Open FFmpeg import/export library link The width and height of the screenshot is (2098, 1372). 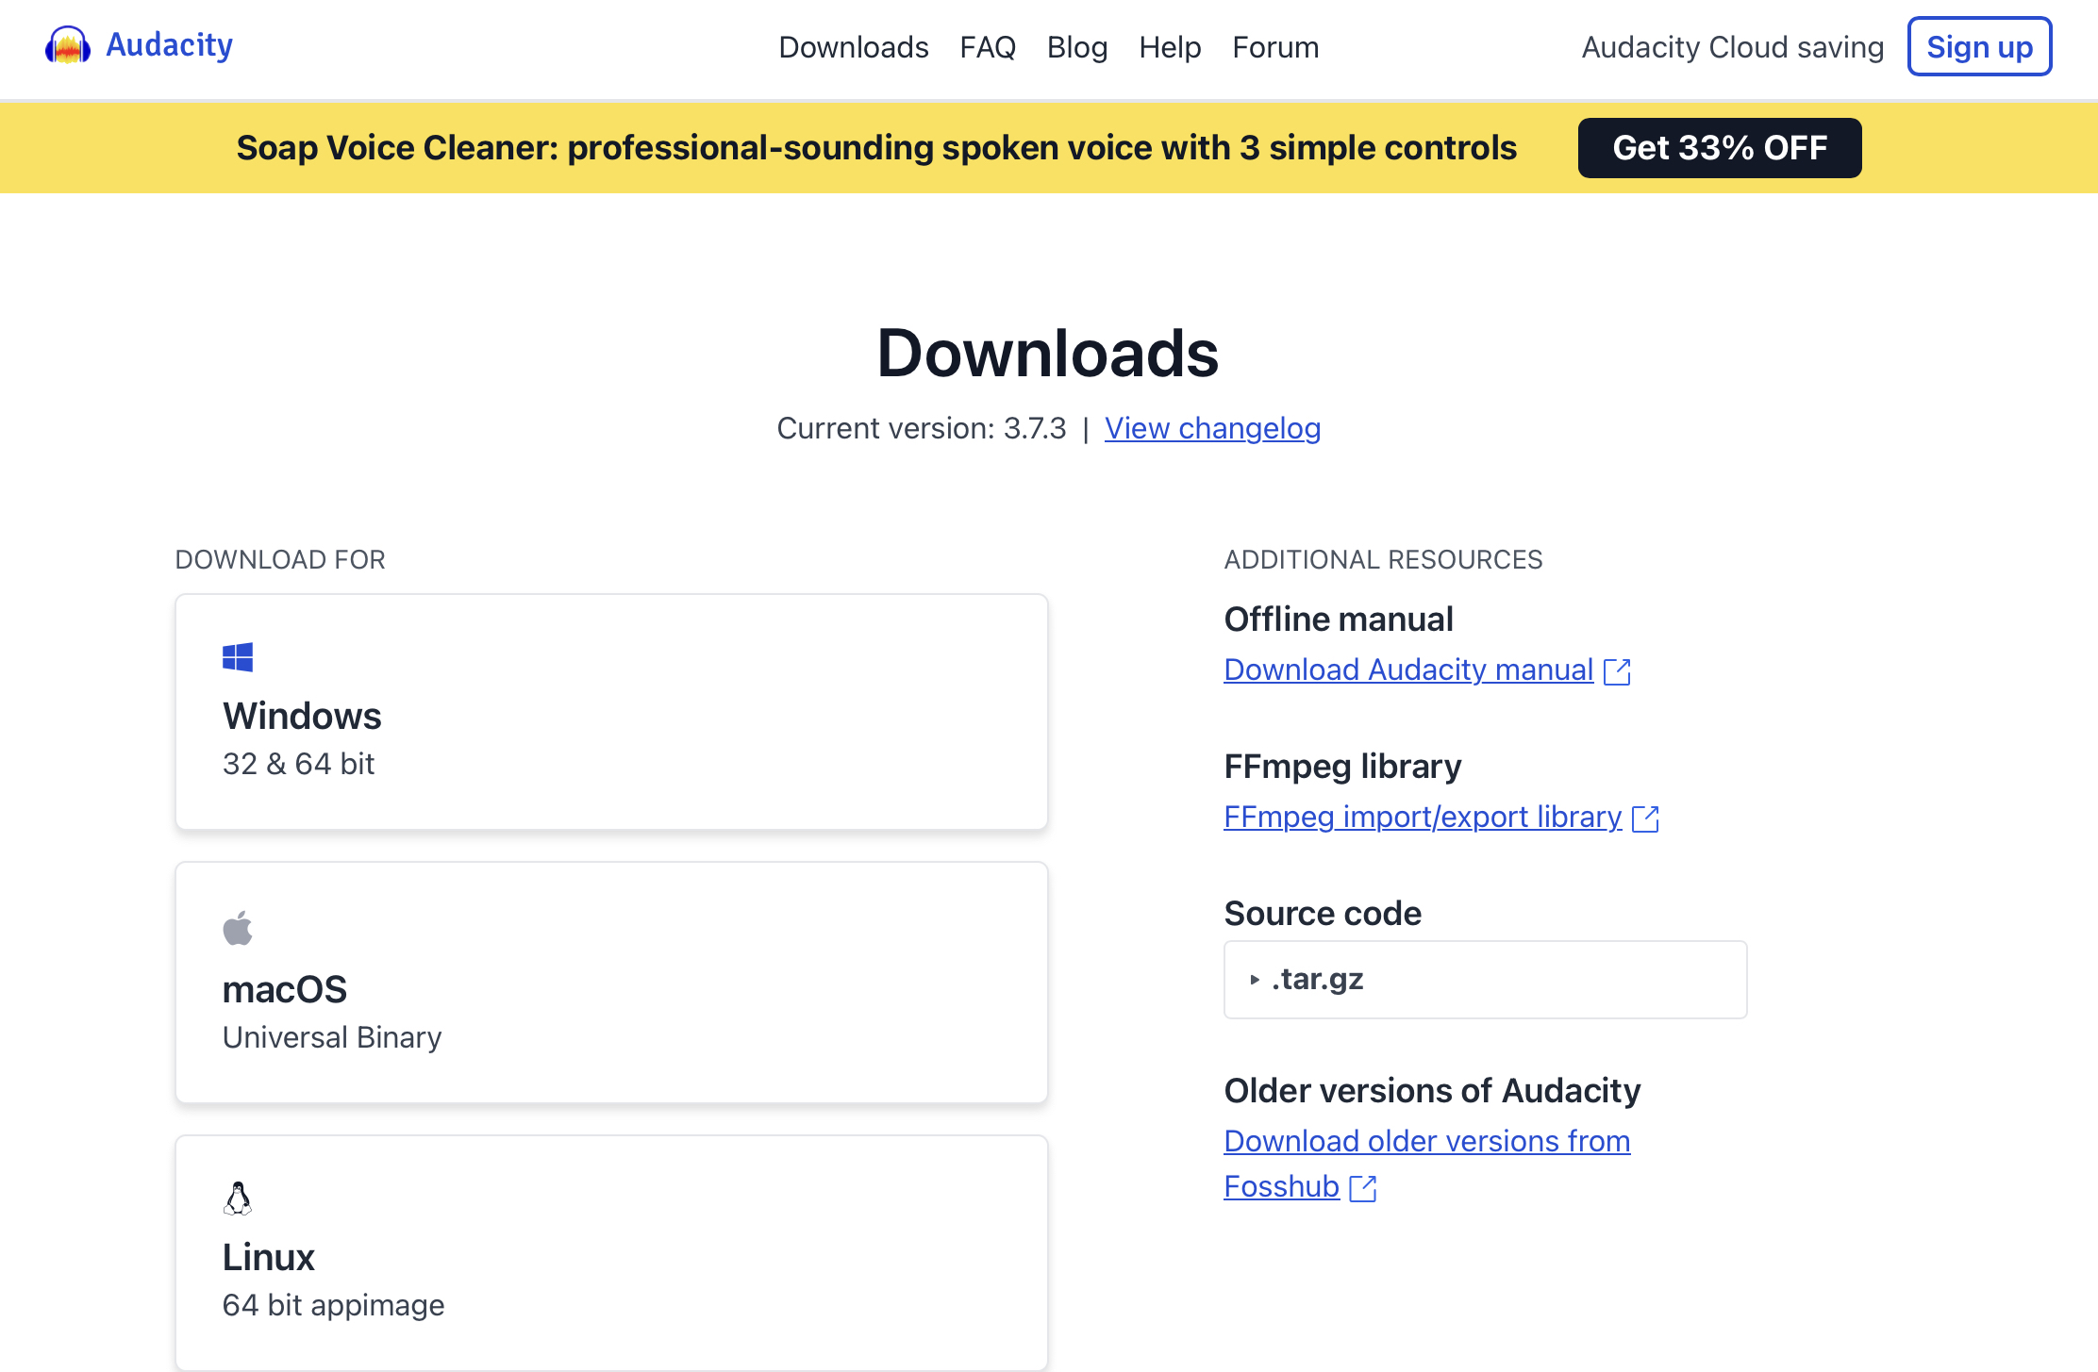pyautogui.click(x=1423, y=817)
